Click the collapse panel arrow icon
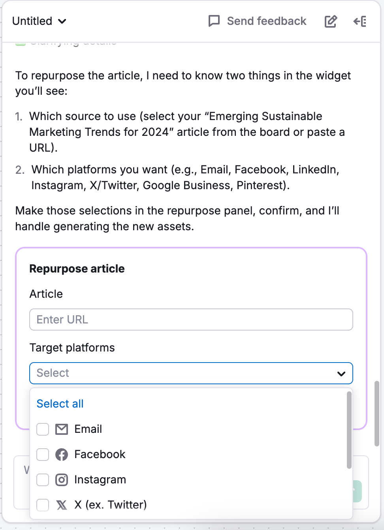Screen dimensions: 384x530 pos(360,21)
